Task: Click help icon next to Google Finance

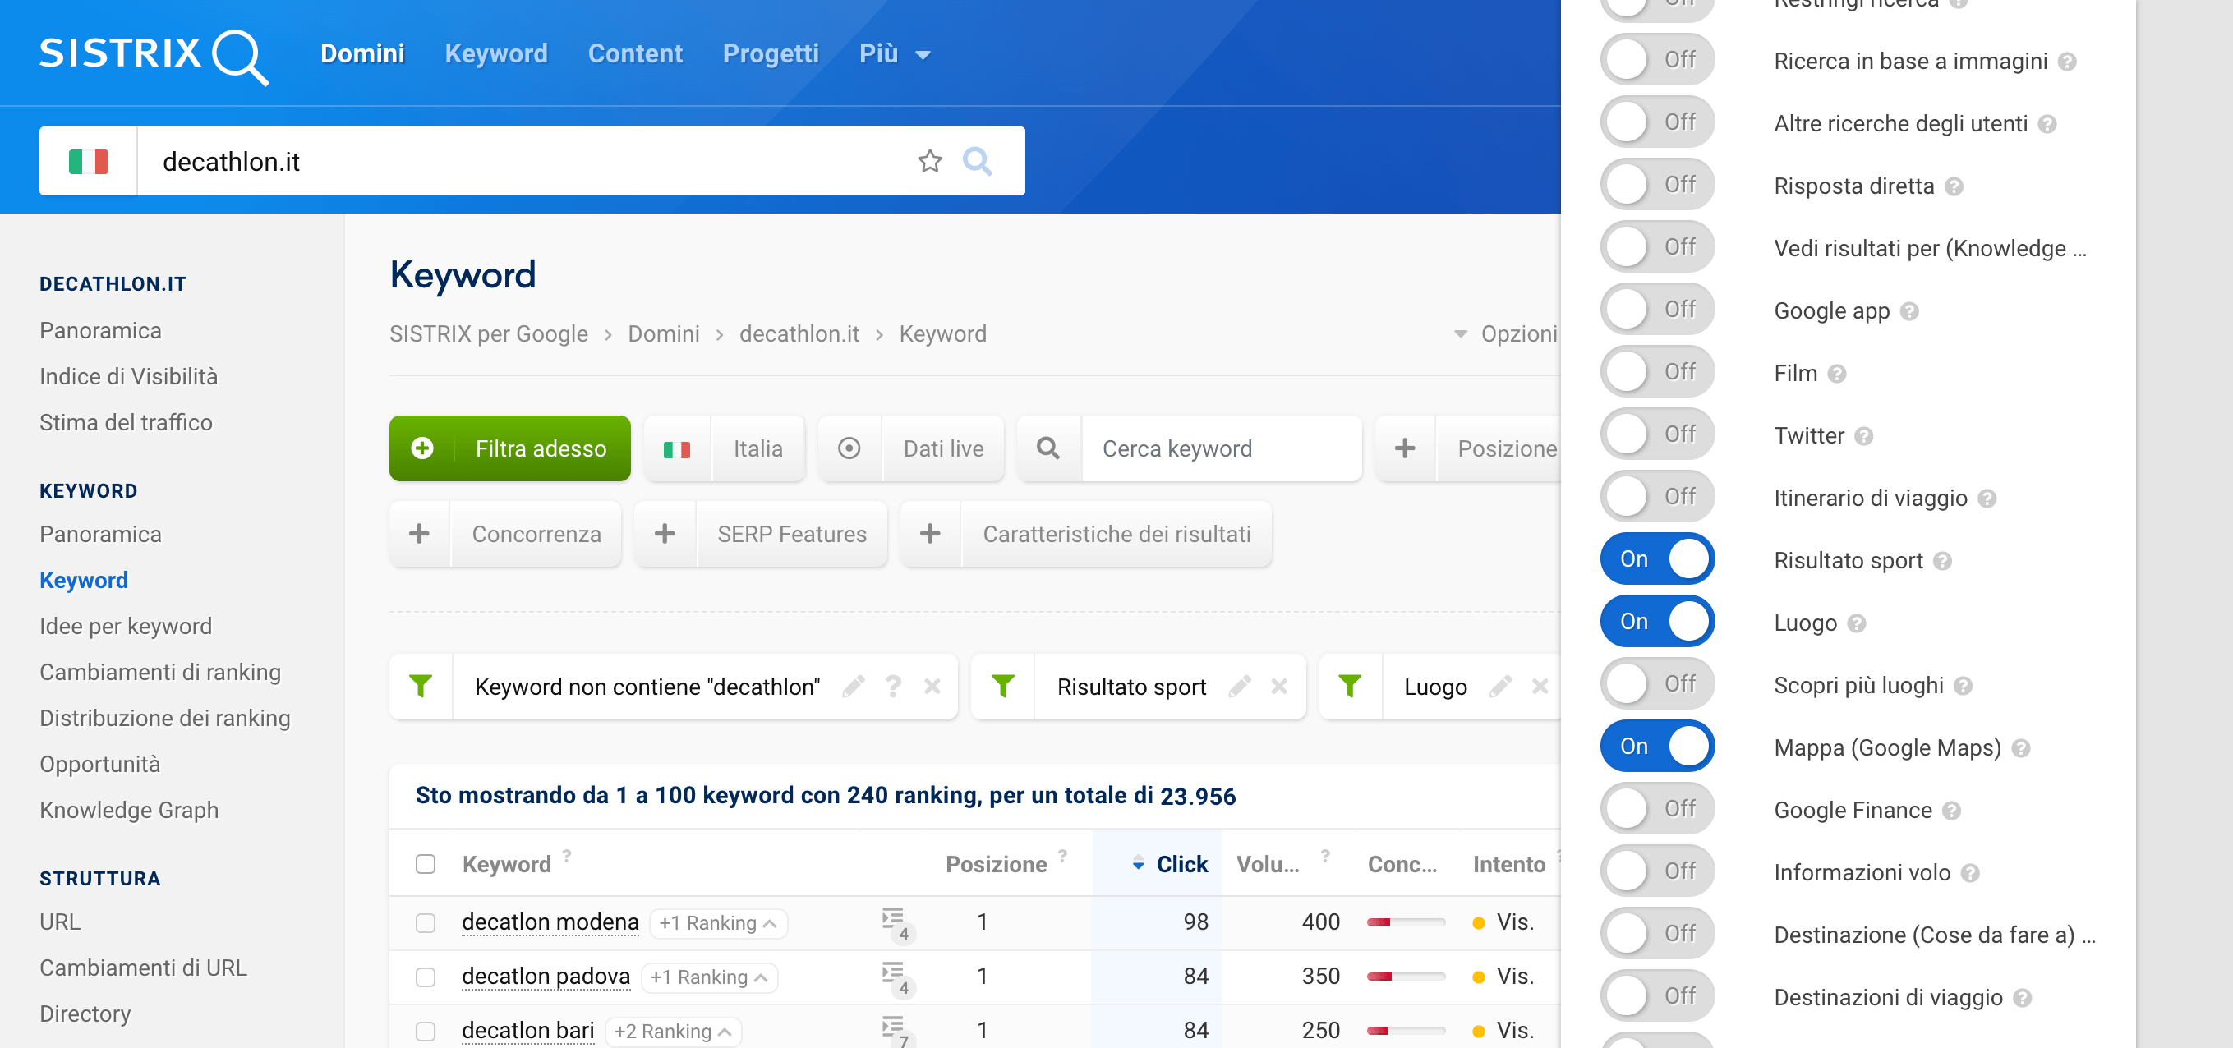Action: pos(1951,811)
